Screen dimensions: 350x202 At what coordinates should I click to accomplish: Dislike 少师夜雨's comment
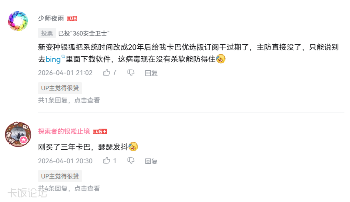pos(131,73)
